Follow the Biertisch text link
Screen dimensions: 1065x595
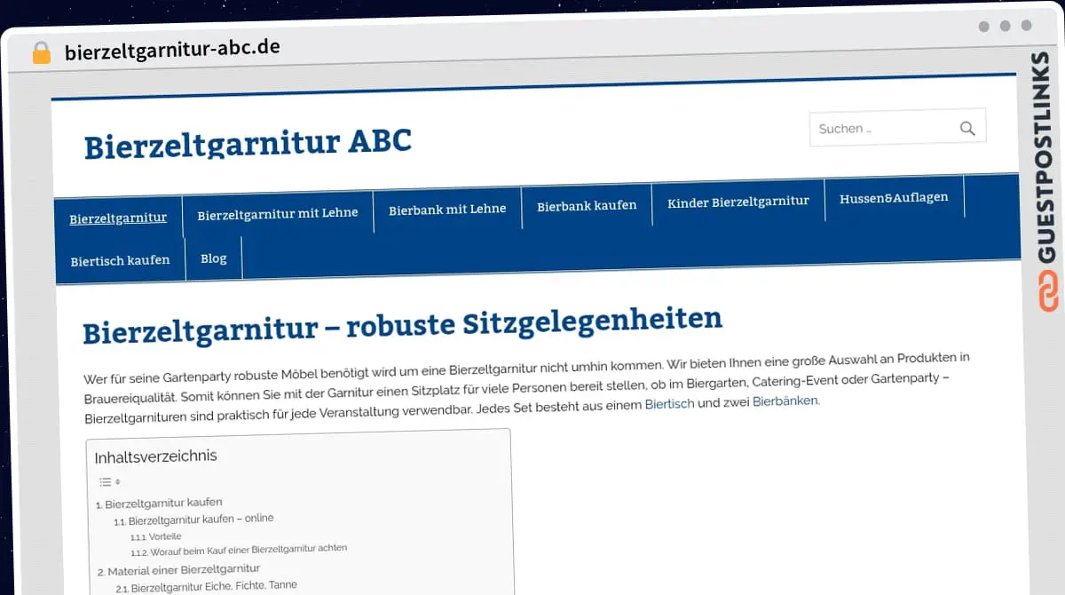[x=669, y=403]
